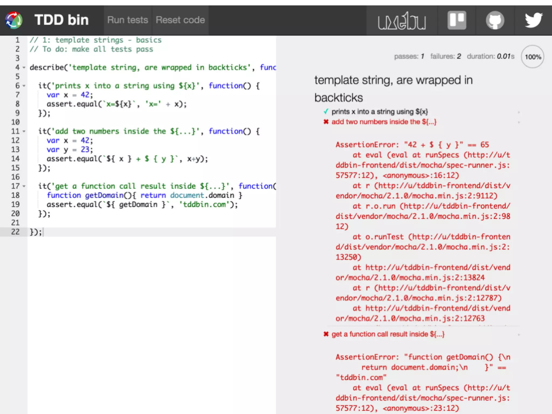The width and height of the screenshot is (552, 414).
Task: Collapse the describe block fold arrow on line 4
Action: pyautogui.click(x=24, y=68)
